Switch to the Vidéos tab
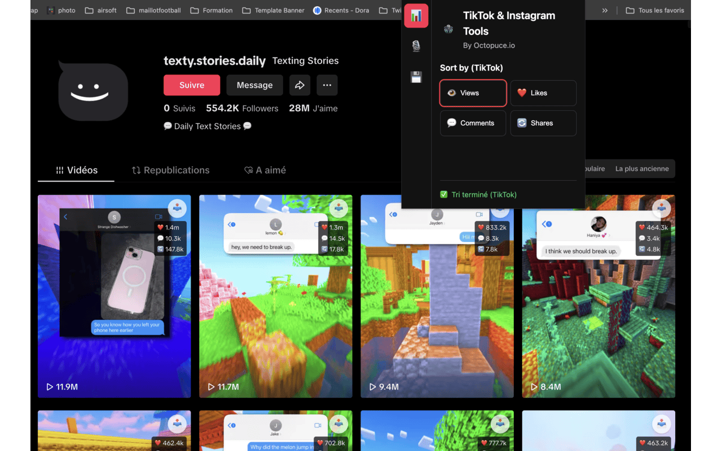Screen dimensions: 722x451 coord(76,170)
